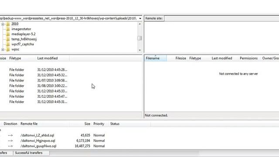Image resolution: width=279 pixels, height=157 pixels.
Task: Select the mediaplayer-5.2 folder icon
Action: [x=8, y=34]
